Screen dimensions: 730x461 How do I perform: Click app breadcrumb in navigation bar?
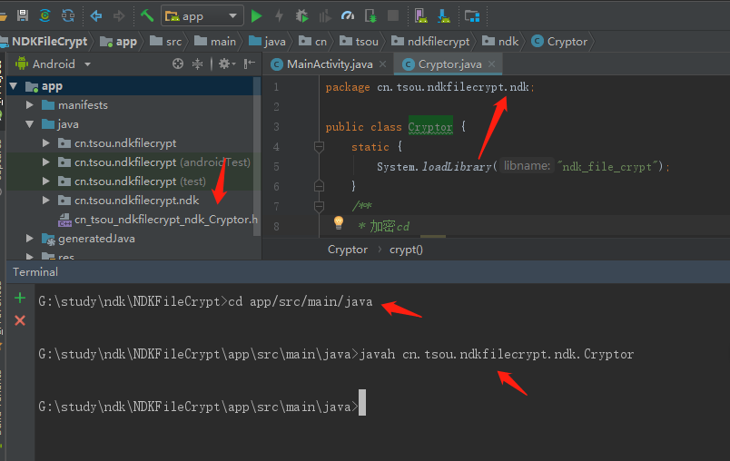119,42
